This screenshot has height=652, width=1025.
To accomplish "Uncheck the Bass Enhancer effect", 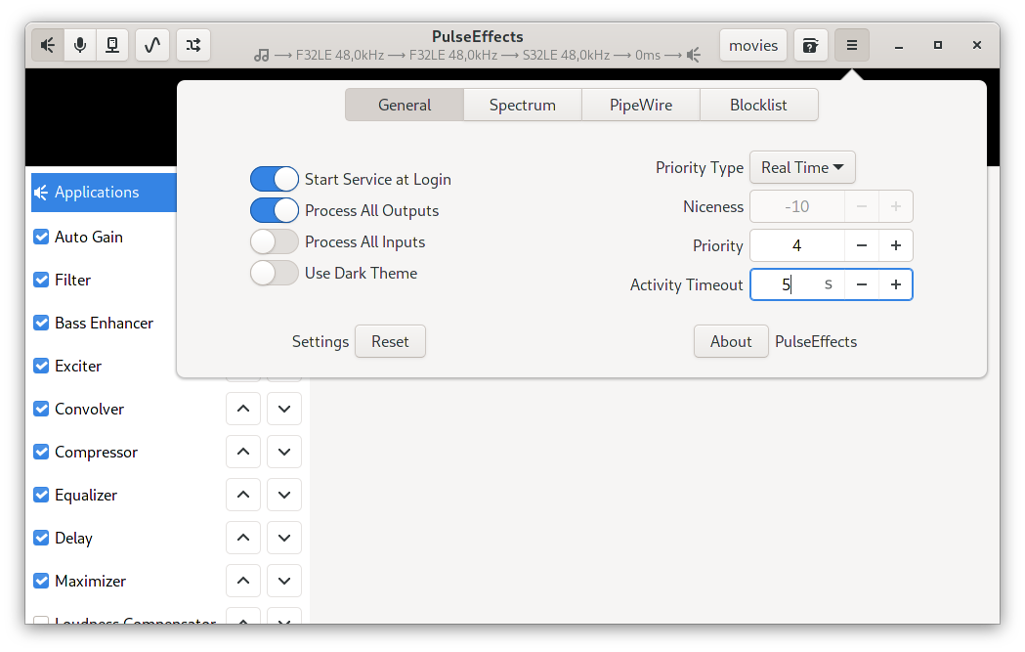I will 41,323.
